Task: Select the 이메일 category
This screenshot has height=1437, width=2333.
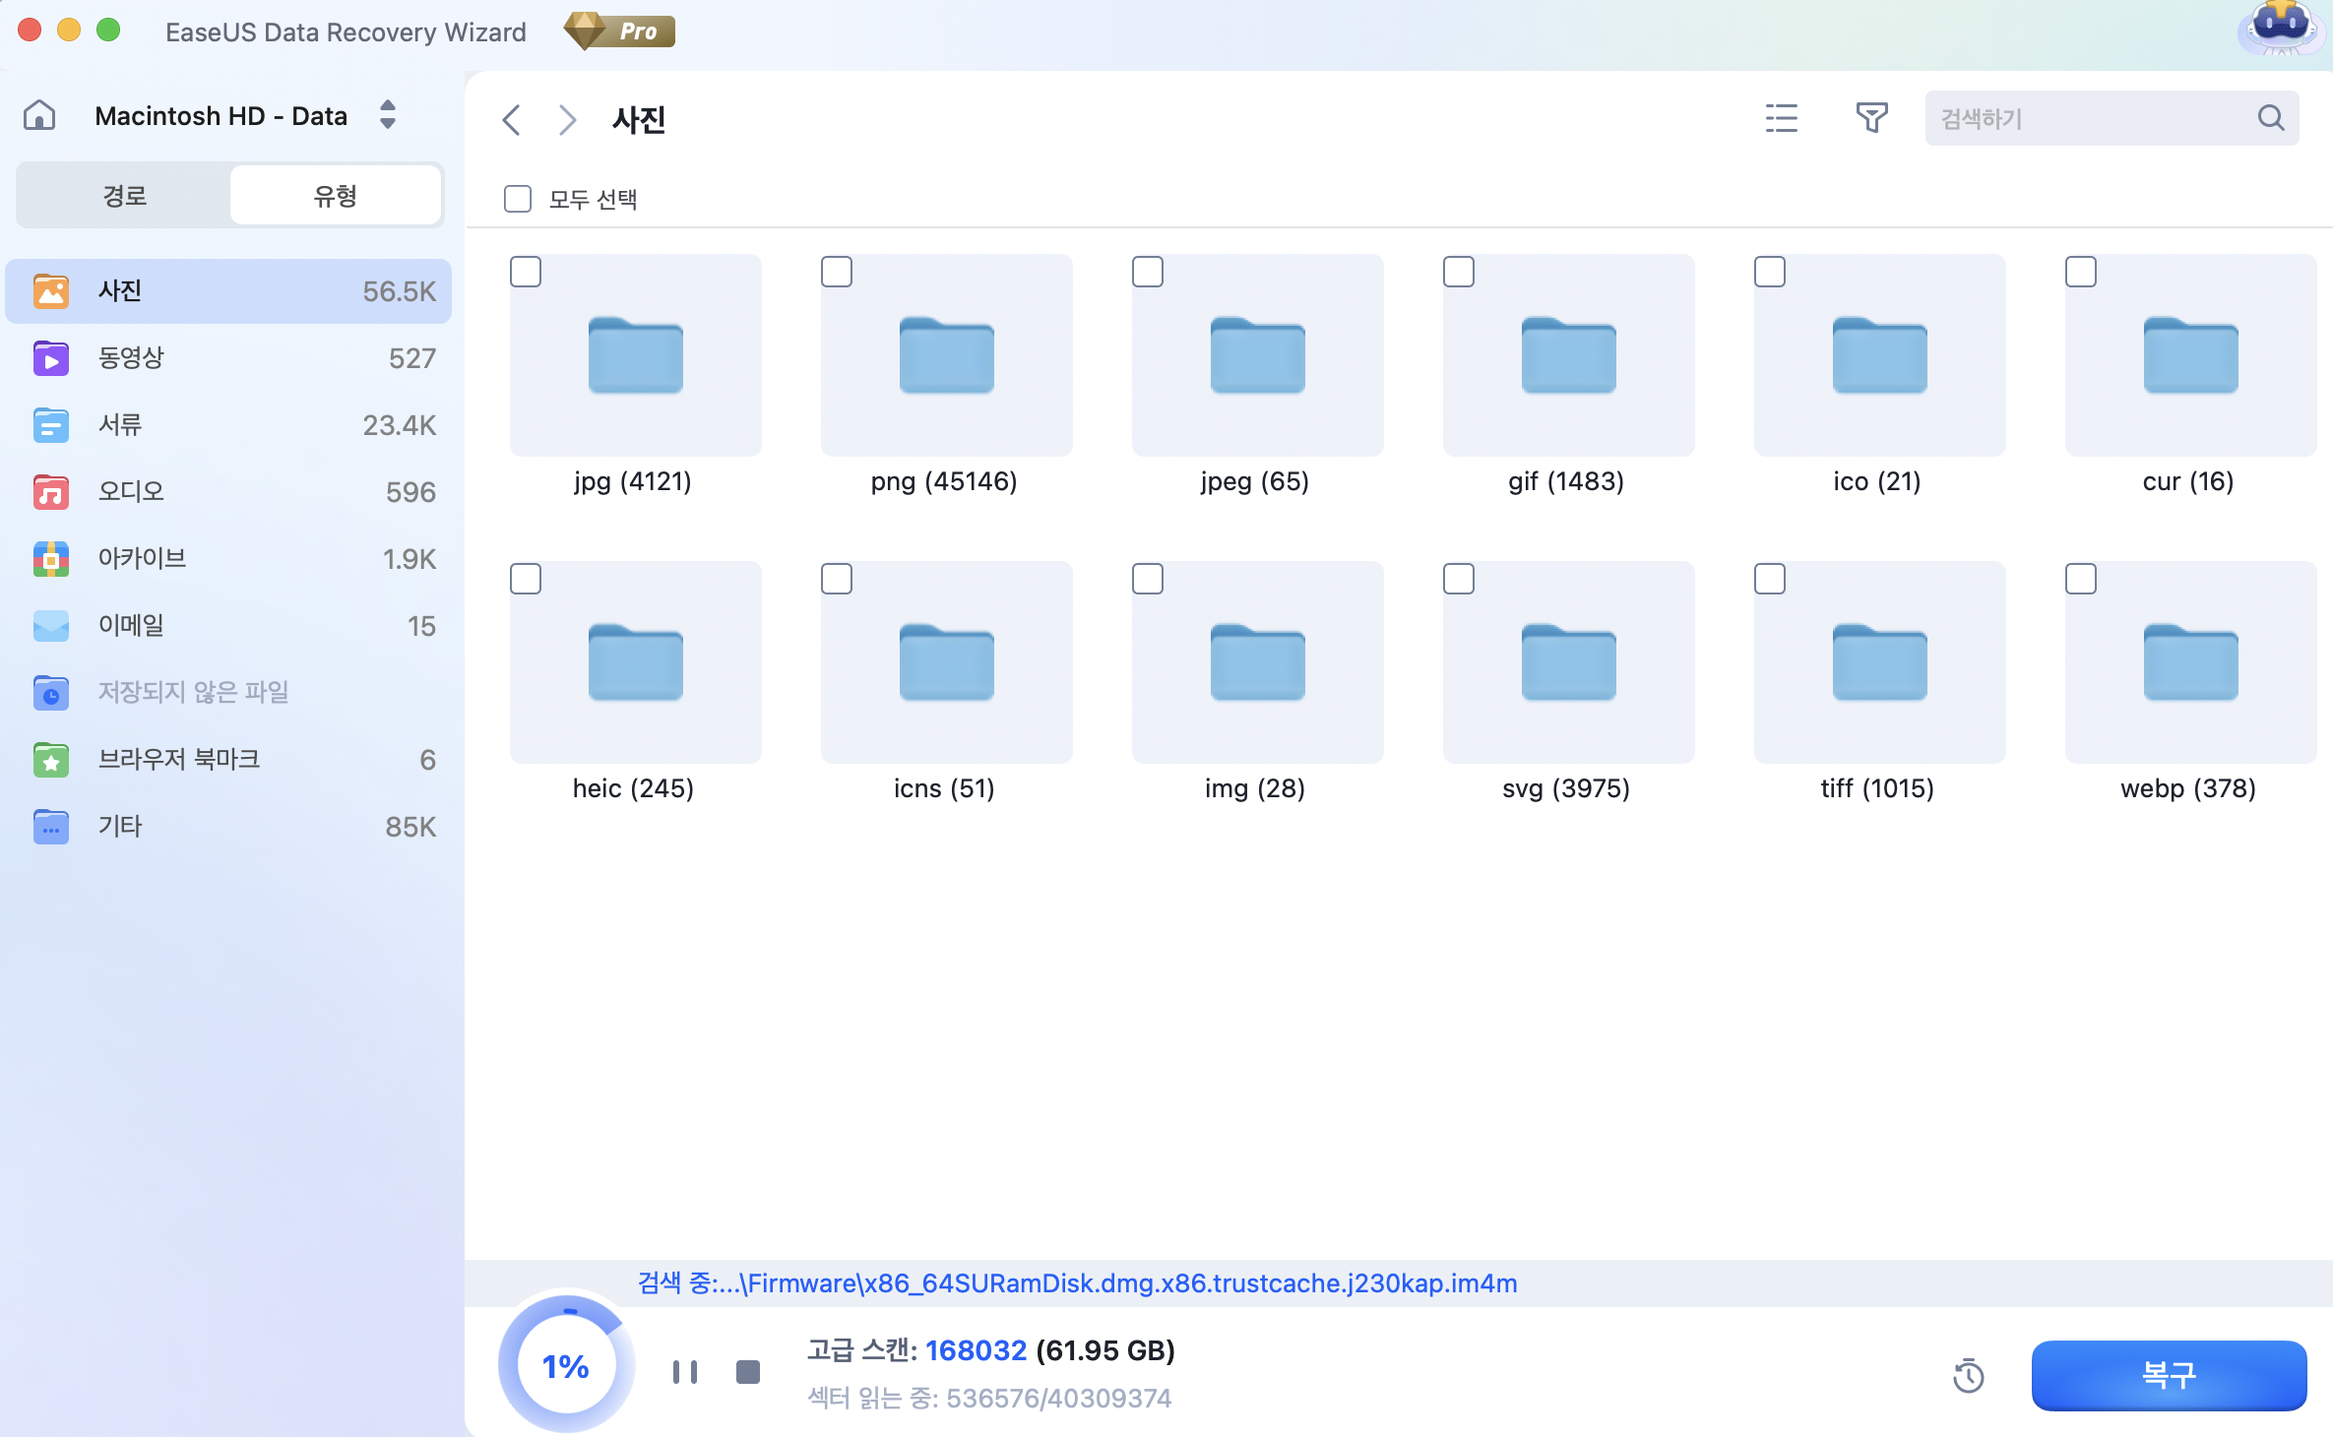Action: (x=130, y=625)
